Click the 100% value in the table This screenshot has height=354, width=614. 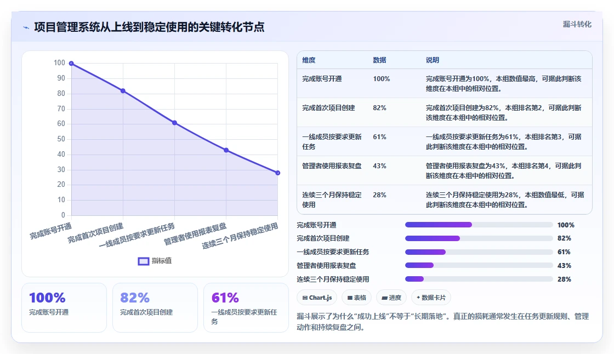[382, 79]
